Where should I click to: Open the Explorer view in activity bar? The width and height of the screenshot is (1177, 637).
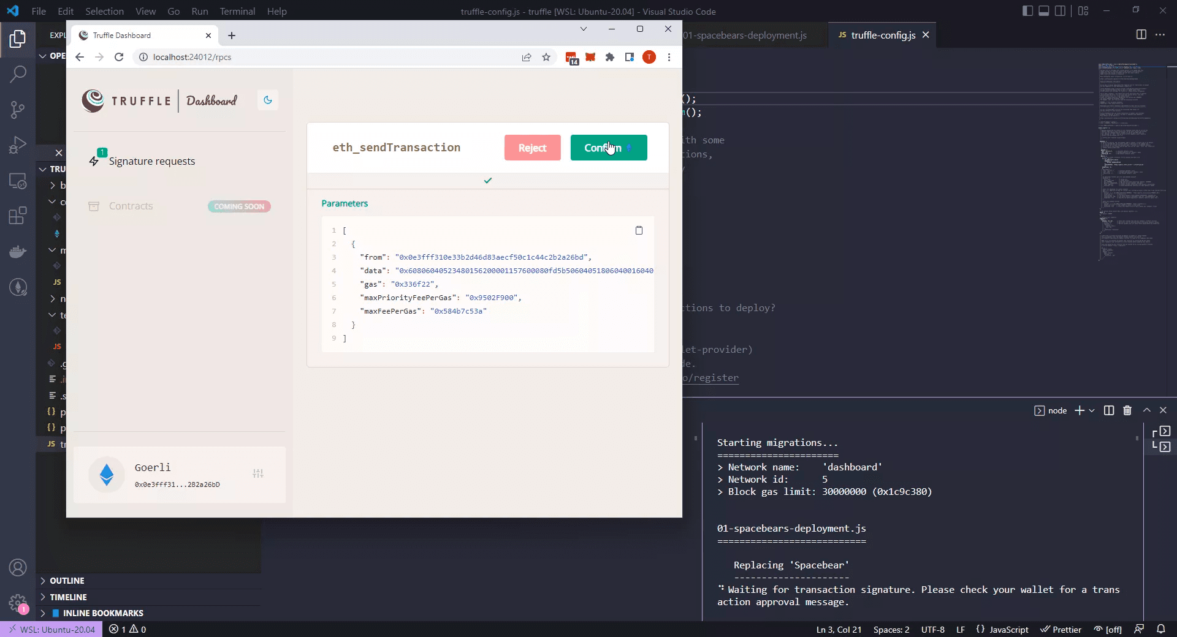pyautogui.click(x=18, y=39)
